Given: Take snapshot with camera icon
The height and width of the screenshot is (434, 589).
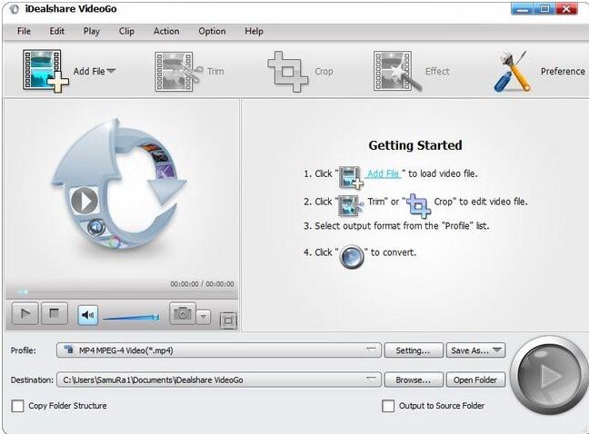Looking at the screenshot, I should [x=183, y=313].
